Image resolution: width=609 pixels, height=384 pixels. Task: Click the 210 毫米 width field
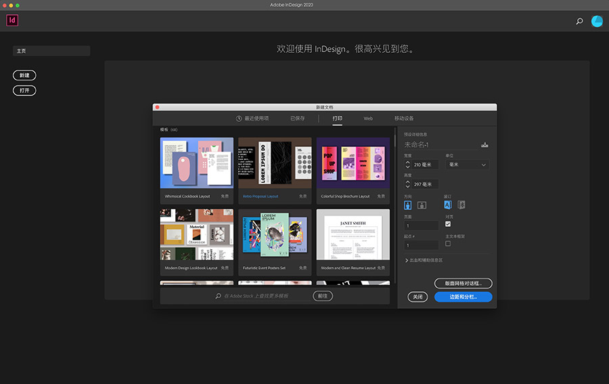[x=426, y=165]
